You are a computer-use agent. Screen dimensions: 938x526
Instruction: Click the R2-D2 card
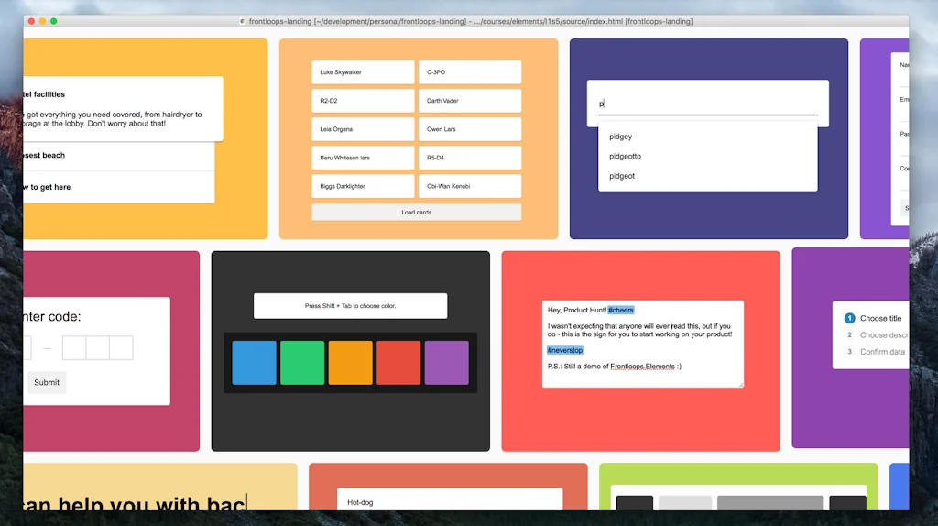[x=363, y=101]
